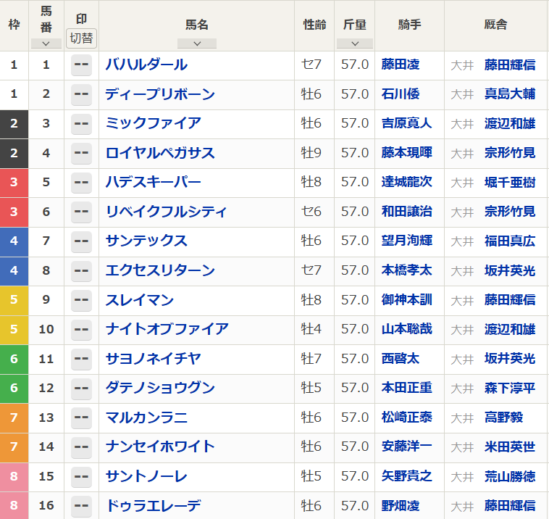Open jockey 安藤洋一 profile

tap(407, 447)
